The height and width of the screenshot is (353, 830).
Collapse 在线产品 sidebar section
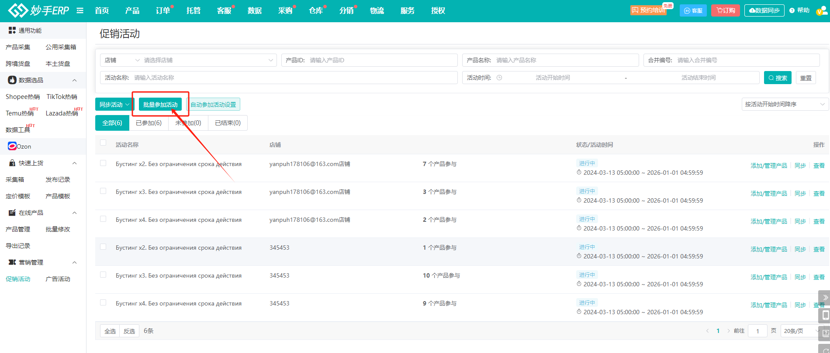(75, 213)
